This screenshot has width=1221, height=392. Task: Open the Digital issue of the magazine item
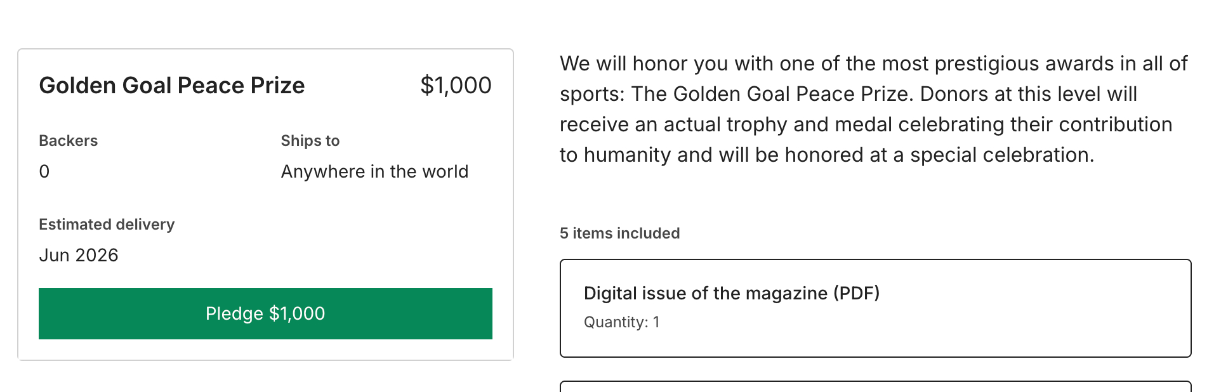731,293
